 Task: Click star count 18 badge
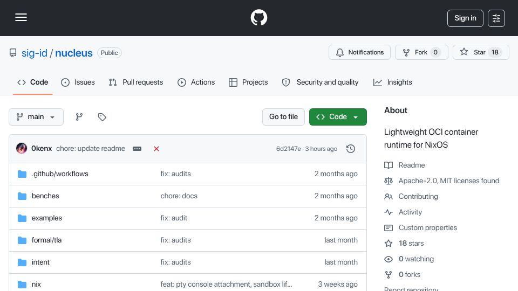495,52
